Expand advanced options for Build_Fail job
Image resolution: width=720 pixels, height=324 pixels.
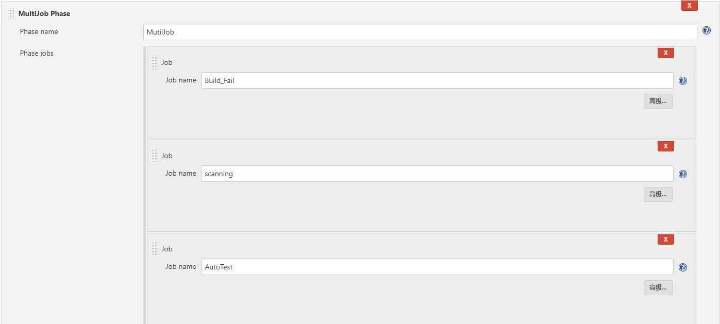click(658, 101)
